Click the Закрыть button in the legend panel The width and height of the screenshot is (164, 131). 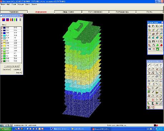coord(19,73)
